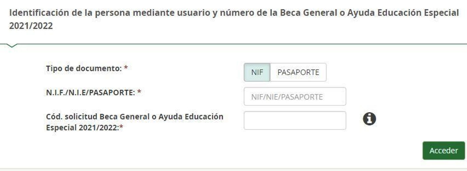Click the red asterisk beside Tipo de documento

[x=126, y=67]
